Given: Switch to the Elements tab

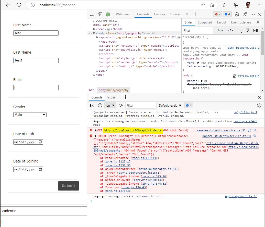Looking at the screenshot, I should click(x=143, y=14).
